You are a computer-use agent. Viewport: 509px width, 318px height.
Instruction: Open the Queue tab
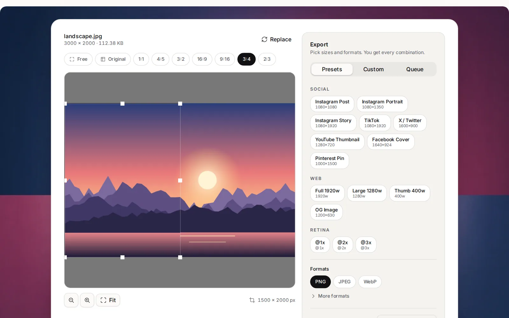pyautogui.click(x=415, y=69)
